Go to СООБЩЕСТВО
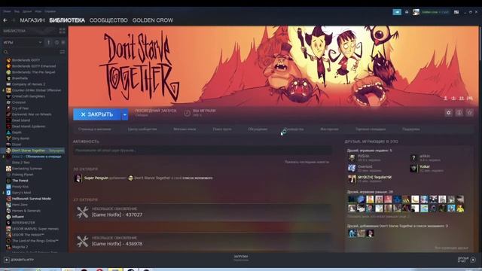Image resolution: width=482 pixels, height=271 pixels. (108, 20)
